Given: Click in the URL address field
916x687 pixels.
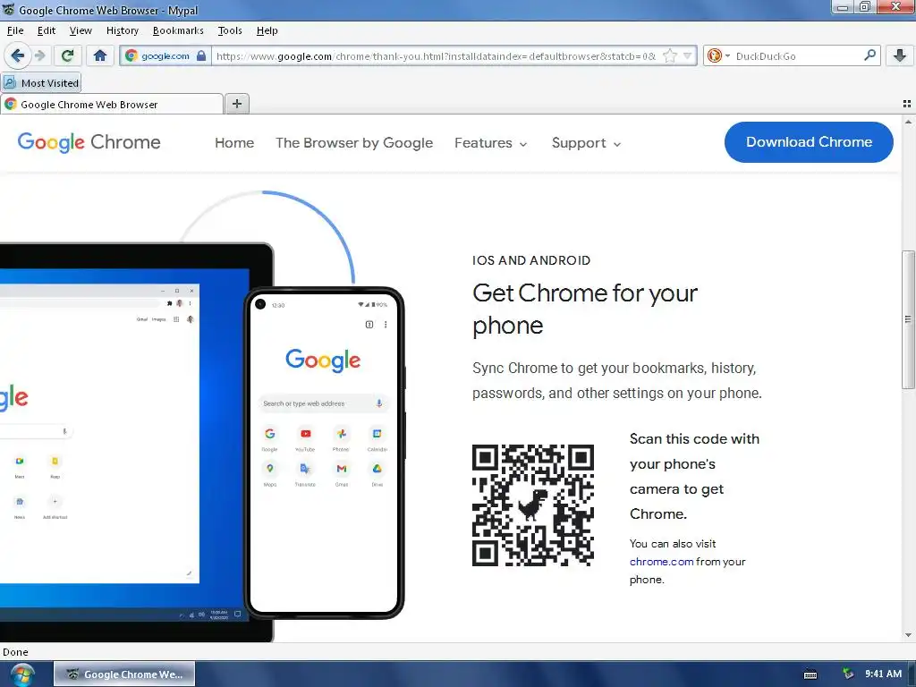Looking at the screenshot, I should [436, 56].
